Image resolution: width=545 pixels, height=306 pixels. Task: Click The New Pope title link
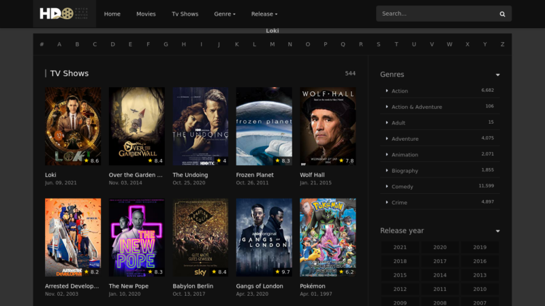click(129, 286)
